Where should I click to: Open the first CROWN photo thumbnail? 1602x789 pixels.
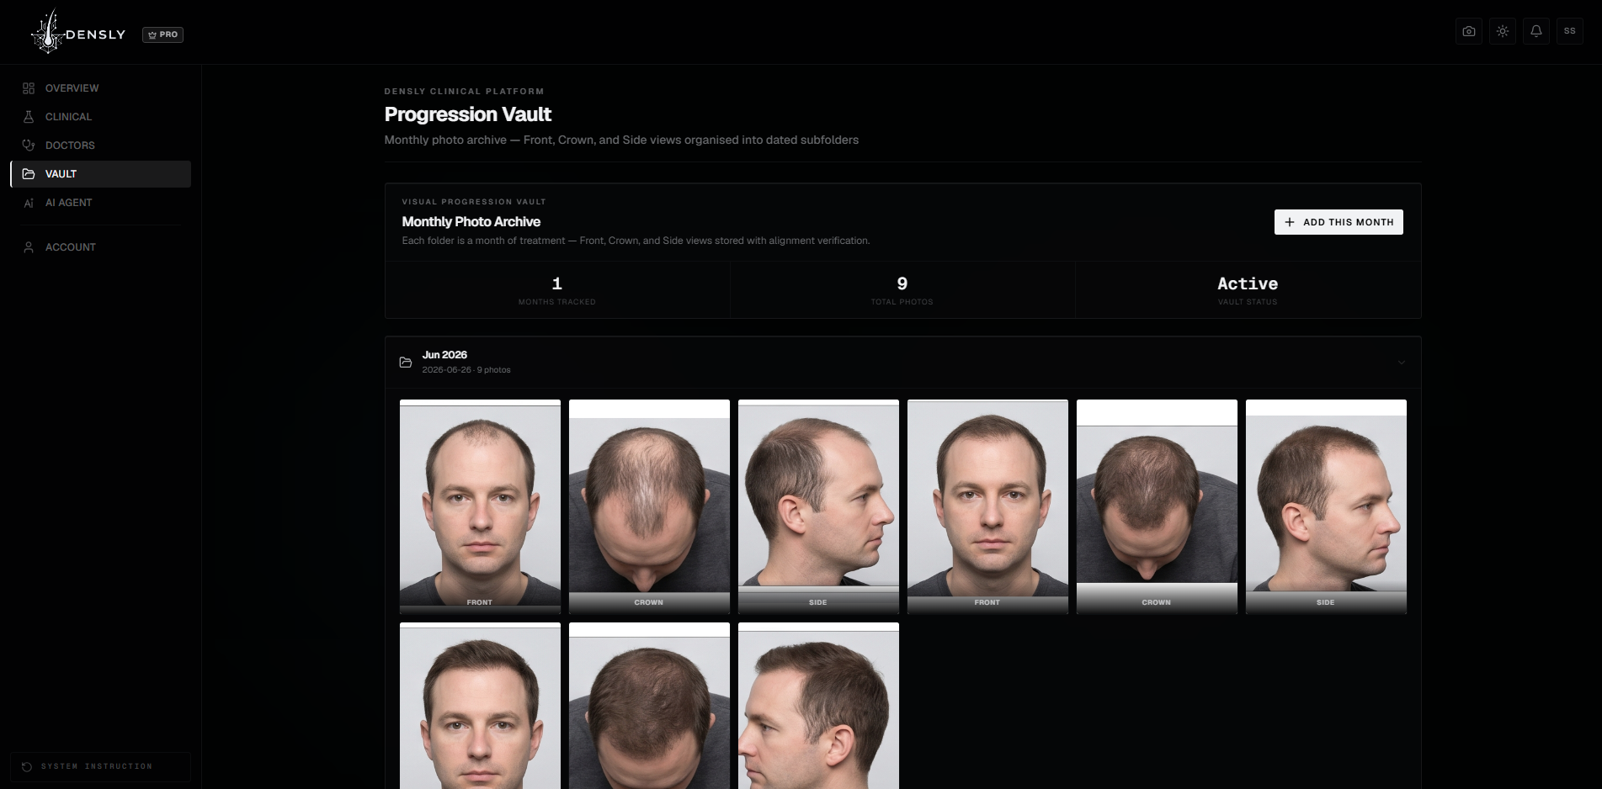pyautogui.click(x=649, y=506)
